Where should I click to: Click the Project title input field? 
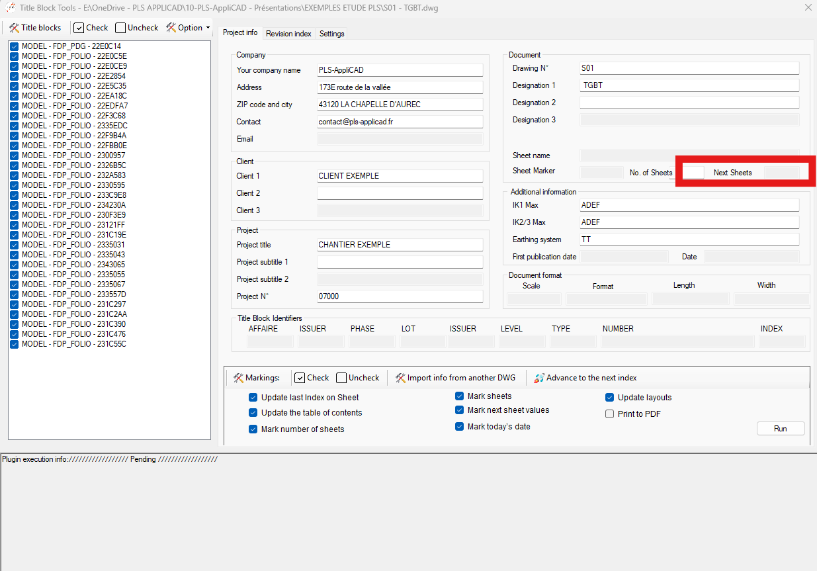pyautogui.click(x=400, y=245)
